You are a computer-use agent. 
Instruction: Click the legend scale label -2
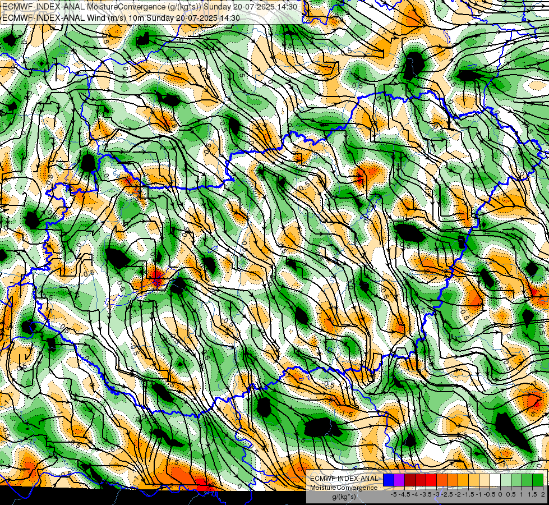click(x=458, y=494)
